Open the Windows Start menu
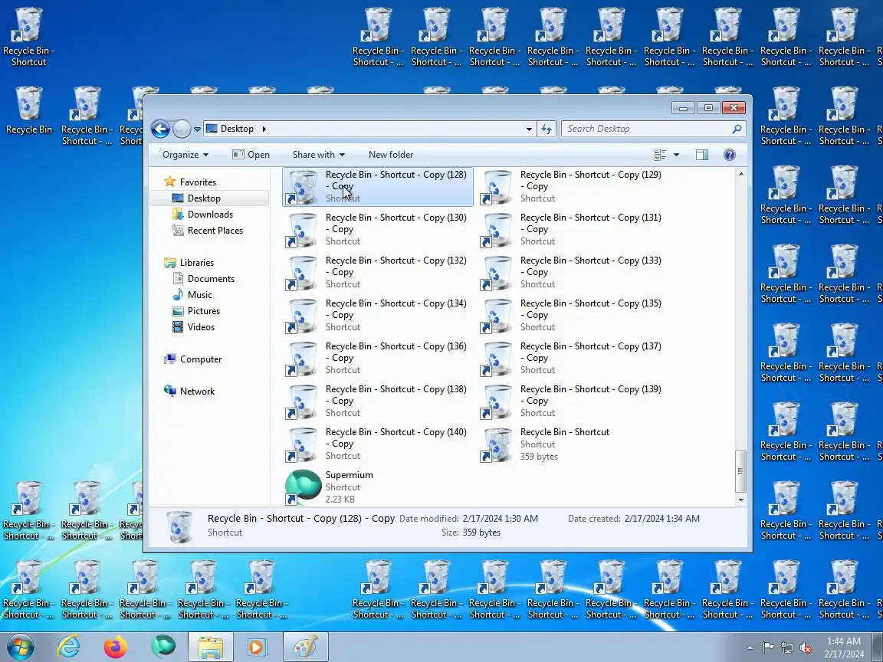This screenshot has width=883, height=662. pos(20,647)
